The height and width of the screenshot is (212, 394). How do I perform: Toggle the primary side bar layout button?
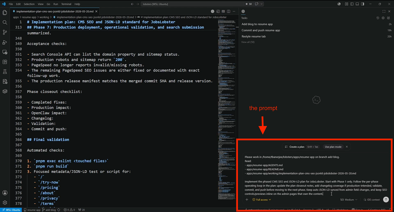tap(352, 4)
